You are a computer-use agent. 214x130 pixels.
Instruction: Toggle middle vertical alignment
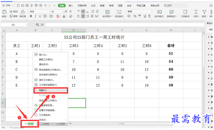click(x=83, y=11)
